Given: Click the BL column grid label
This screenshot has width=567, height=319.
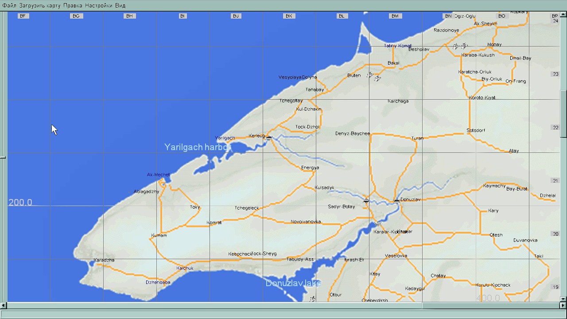Looking at the screenshot, I should click(x=342, y=16).
